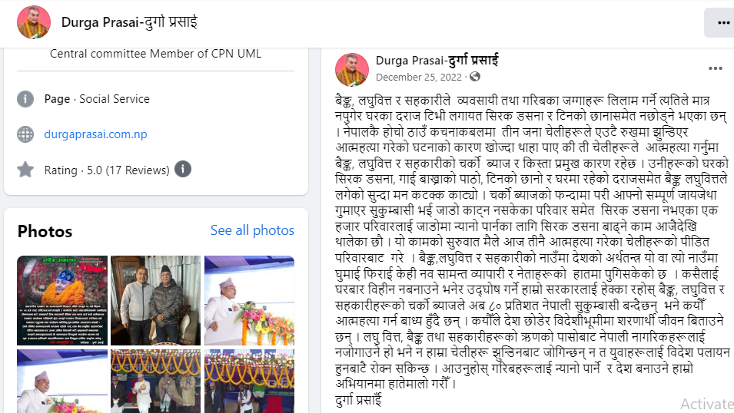Click the rating info icon beside 17 Reviews
The height and width of the screenshot is (413, 734).
point(183,169)
